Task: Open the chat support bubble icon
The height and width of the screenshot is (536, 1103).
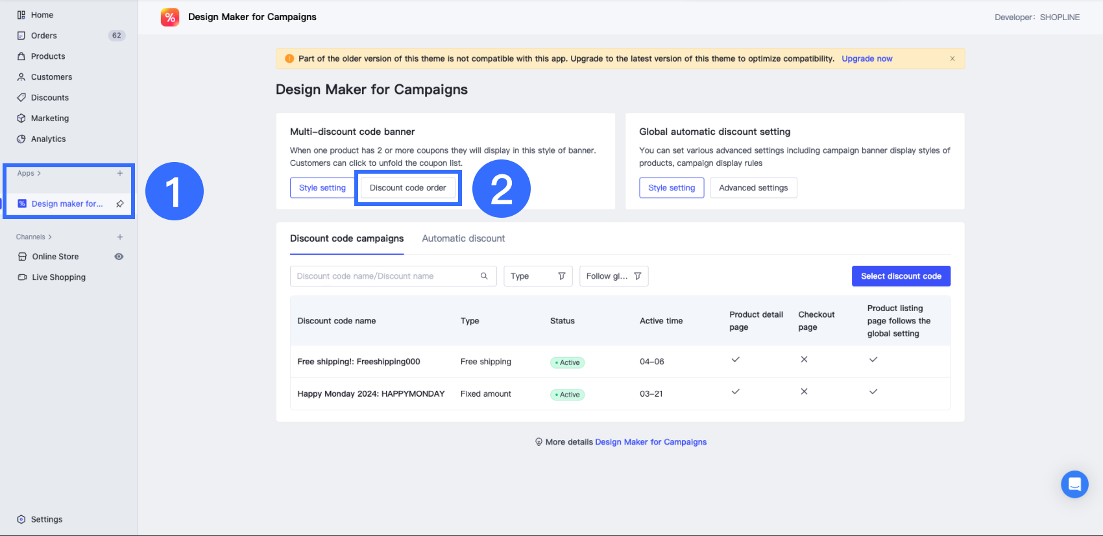Action: pos(1074,484)
